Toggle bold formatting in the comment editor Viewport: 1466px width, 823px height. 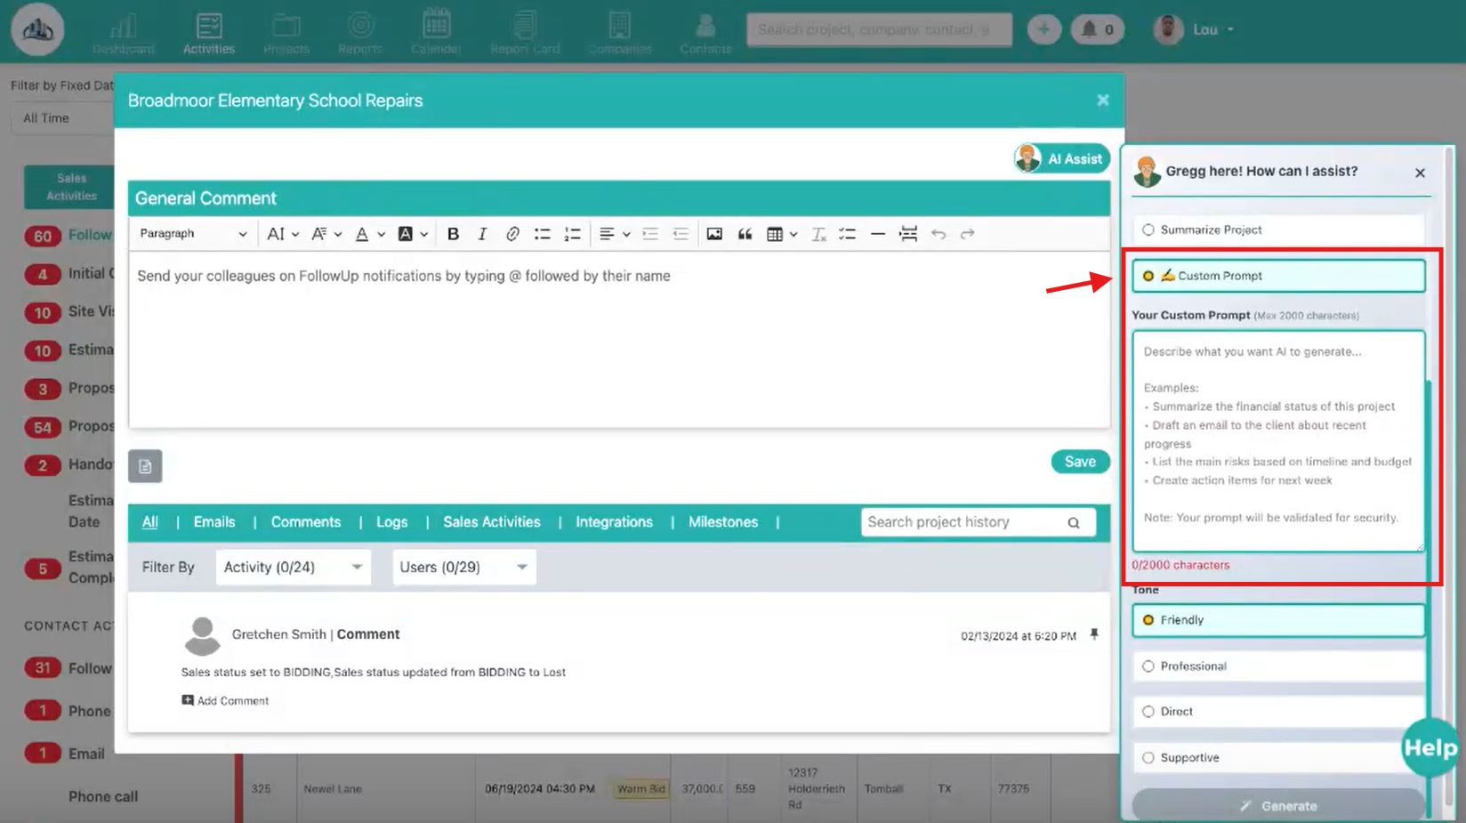pos(453,234)
